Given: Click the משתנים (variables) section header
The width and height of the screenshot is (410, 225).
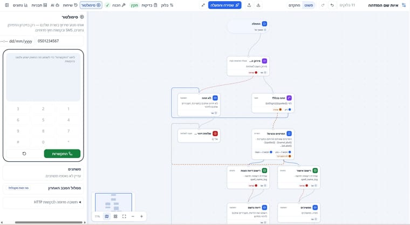Looking at the screenshot, I should pos(74,169).
